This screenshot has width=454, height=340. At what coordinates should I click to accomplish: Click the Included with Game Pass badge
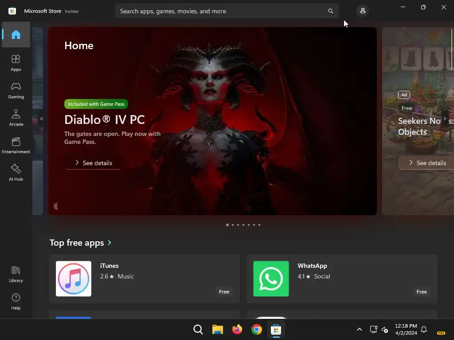pos(96,104)
